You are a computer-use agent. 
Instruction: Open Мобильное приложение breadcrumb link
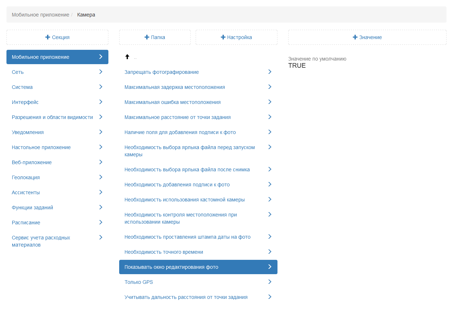click(41, 15)
